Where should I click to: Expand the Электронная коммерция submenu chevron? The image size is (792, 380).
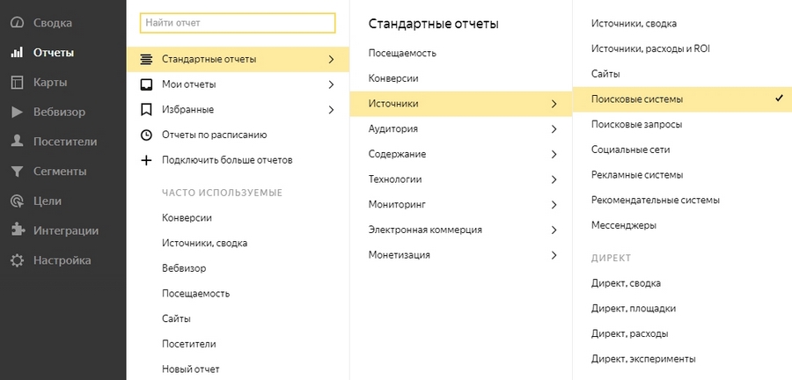(554, 230)
